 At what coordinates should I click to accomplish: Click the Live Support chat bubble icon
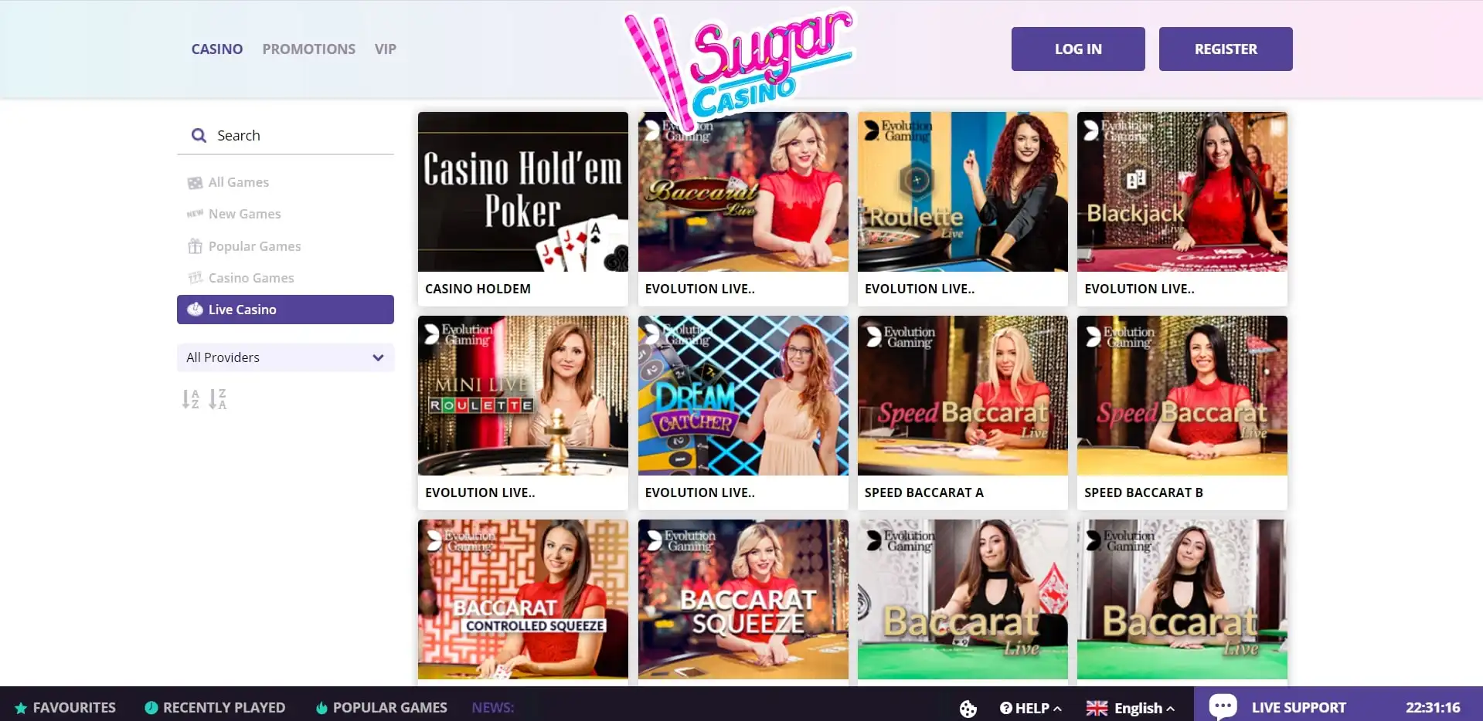1223,706
